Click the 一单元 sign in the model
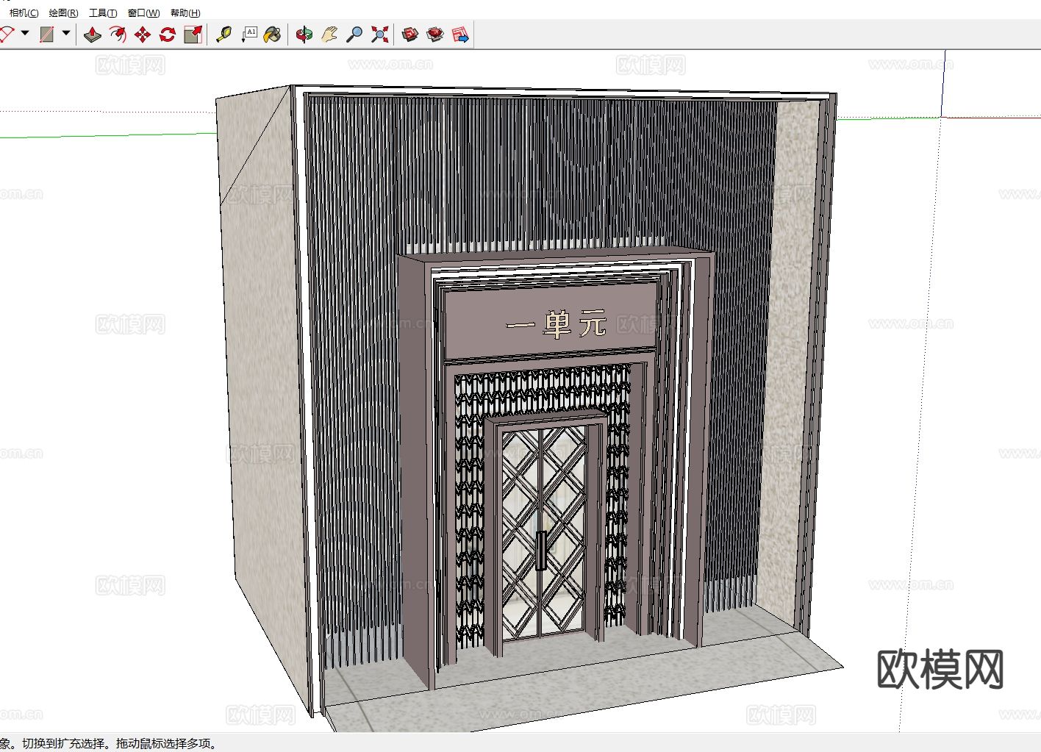 click(556, 324)
